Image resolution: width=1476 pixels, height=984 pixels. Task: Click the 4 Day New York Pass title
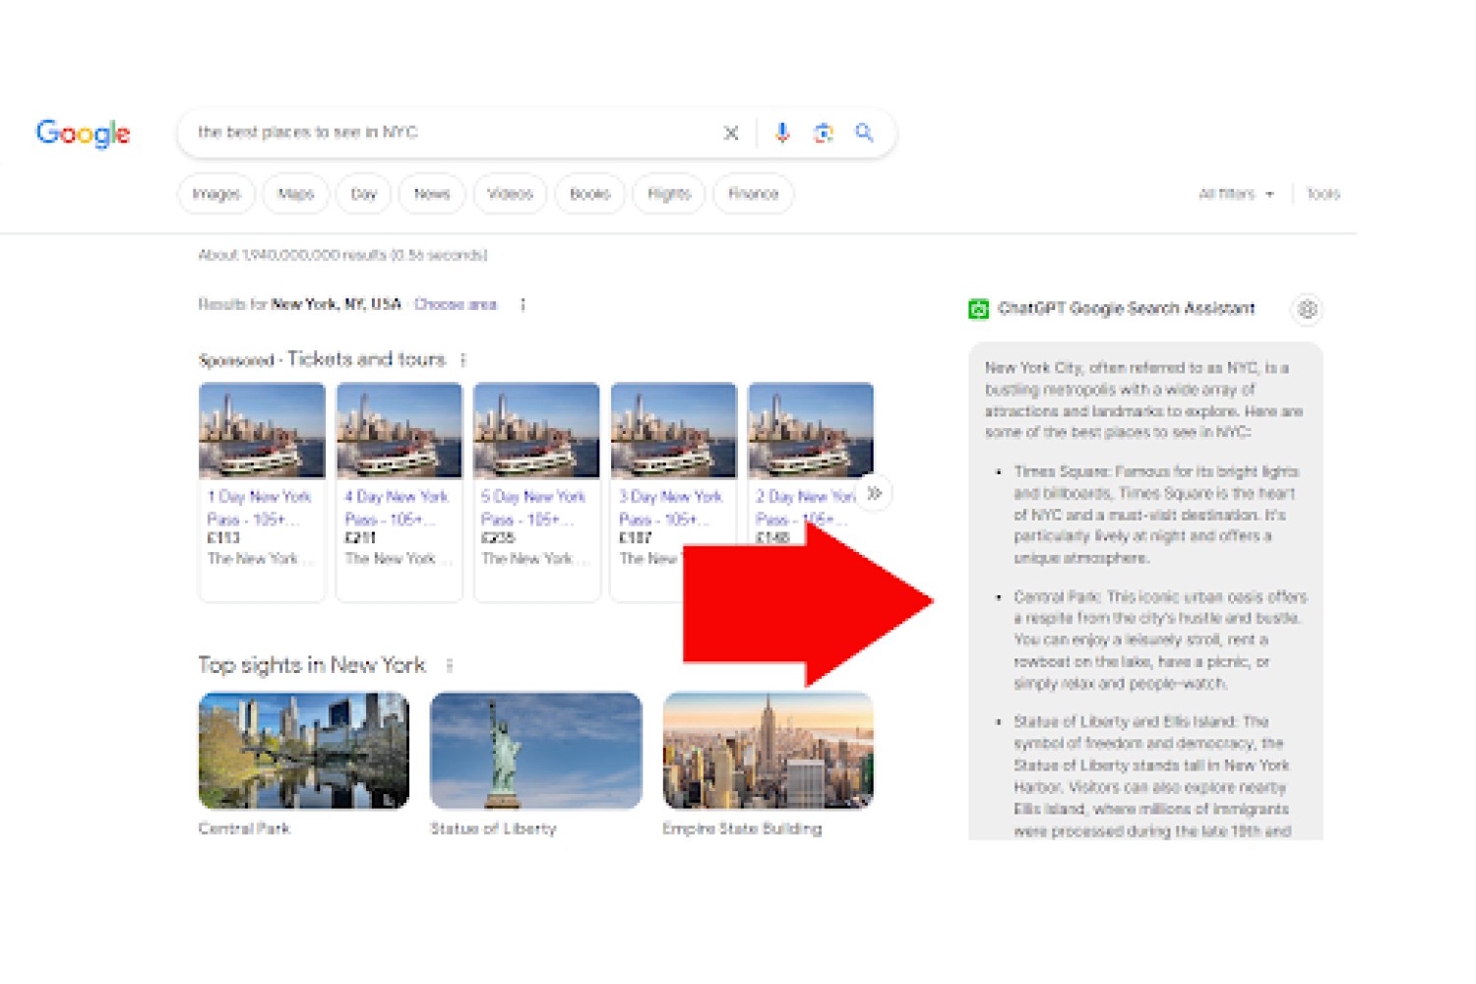[397, 508]
